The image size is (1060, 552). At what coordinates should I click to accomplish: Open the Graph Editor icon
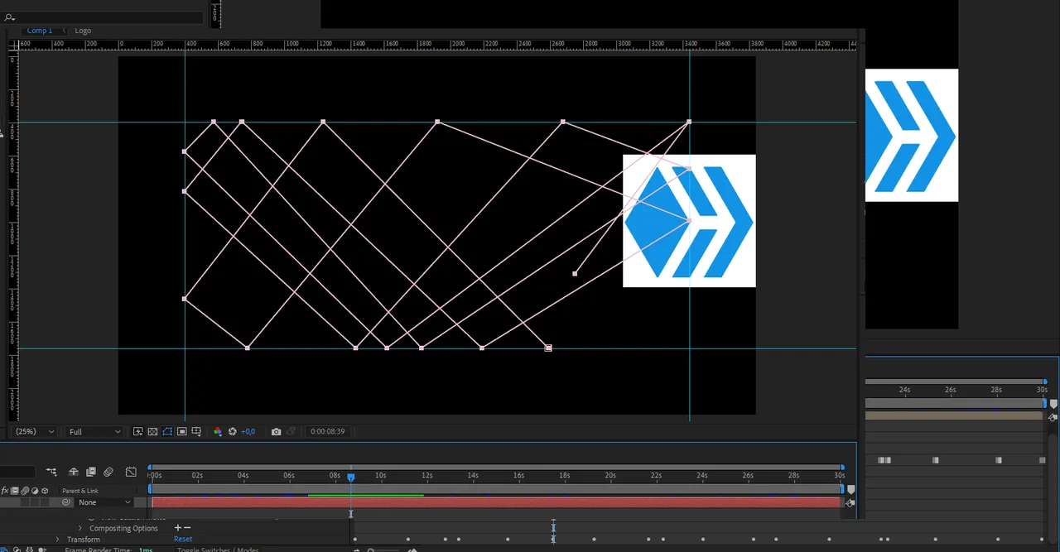pyautogui.click(x=131, y=472)
